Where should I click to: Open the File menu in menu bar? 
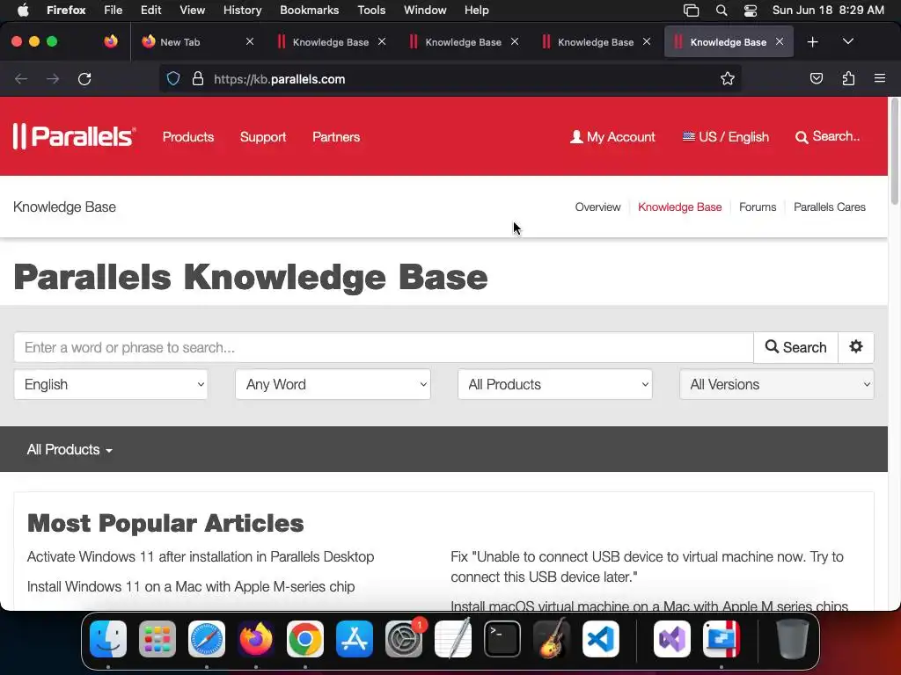(114, 11)
